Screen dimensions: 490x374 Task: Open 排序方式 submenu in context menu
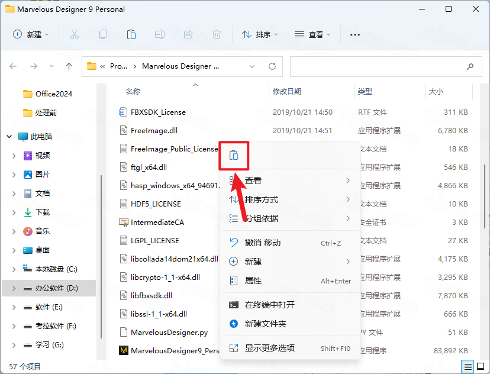(x=290, y=199)
